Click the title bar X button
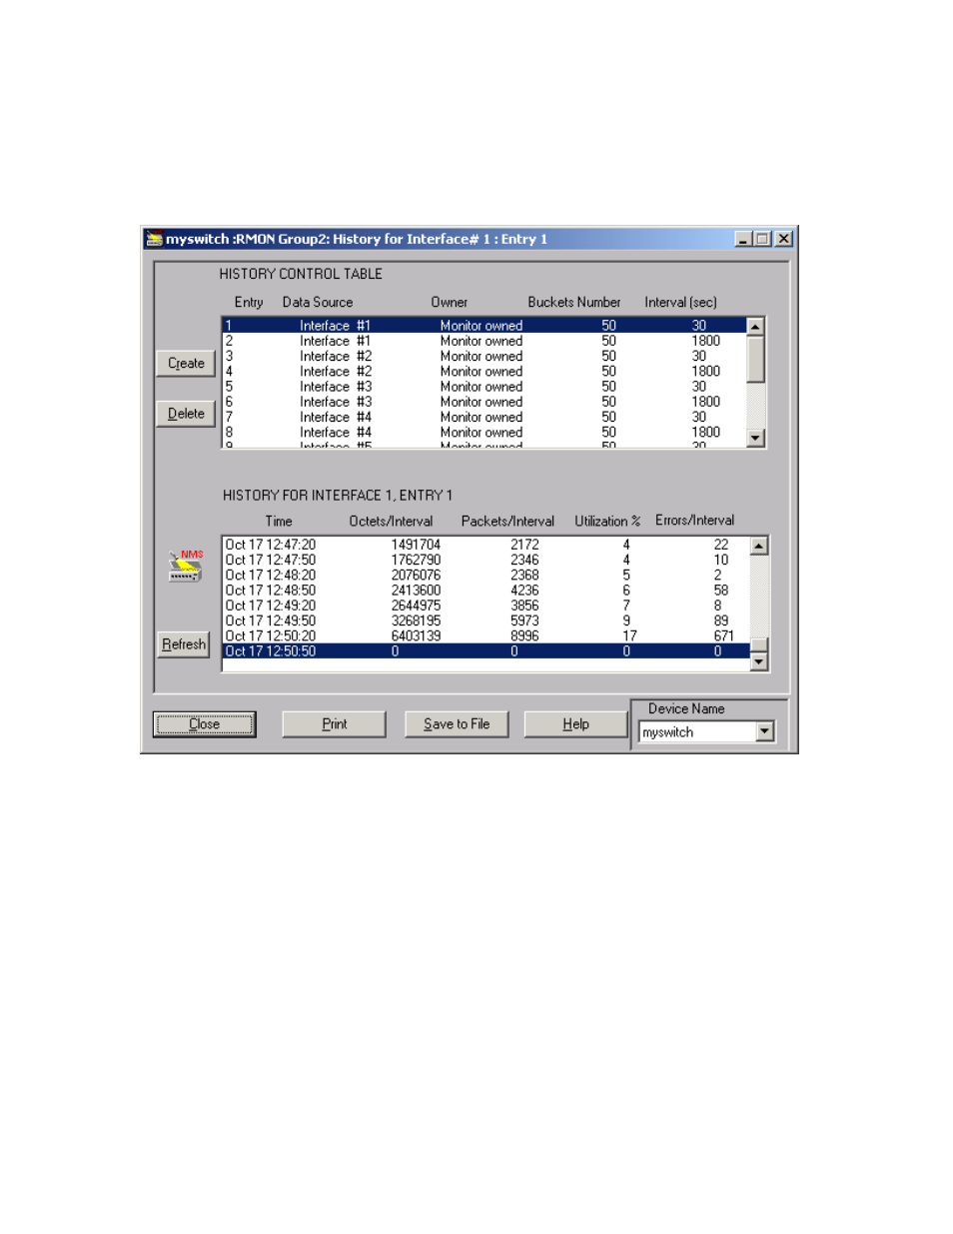The width and height of the screenshot is (953, 1234). (784, 239)
